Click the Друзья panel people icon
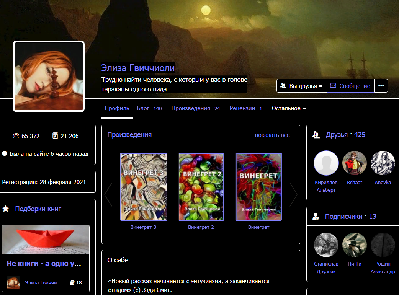This screenshot has width=399, height=295. pos(316,135)
